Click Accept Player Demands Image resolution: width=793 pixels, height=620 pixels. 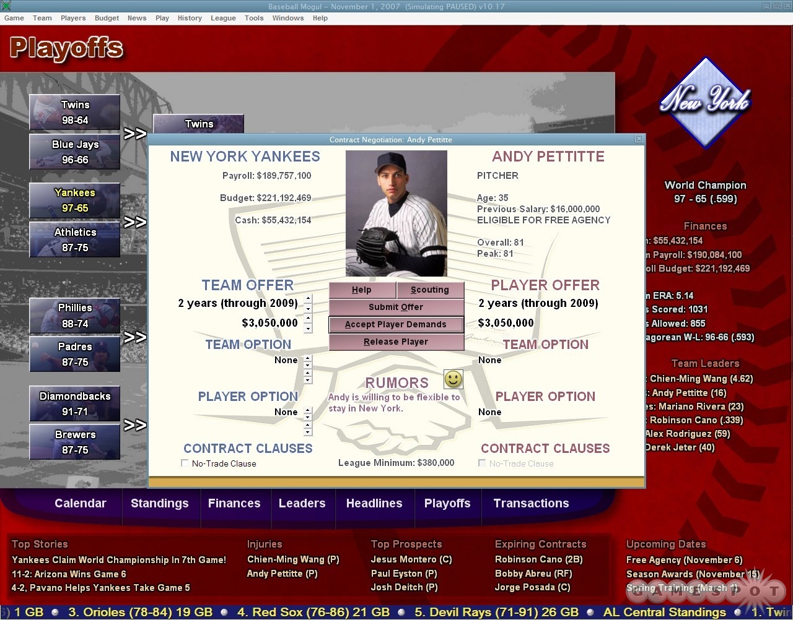[395, 324]
